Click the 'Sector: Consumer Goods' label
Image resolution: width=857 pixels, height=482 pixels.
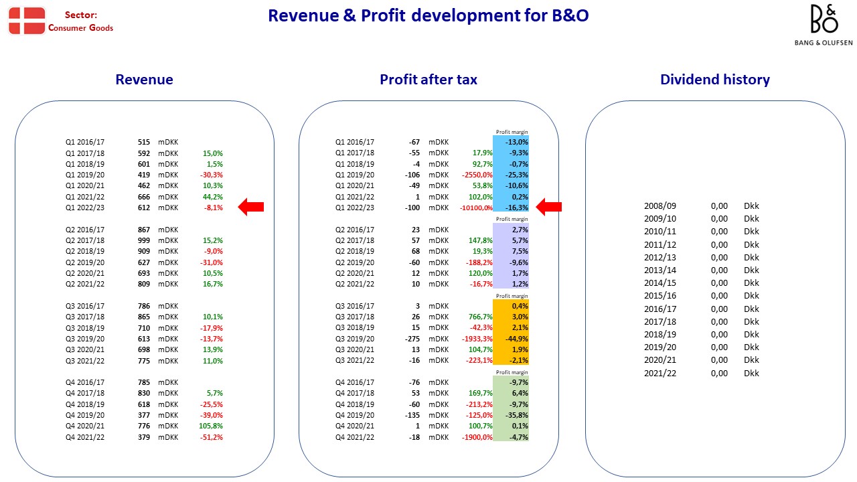tap(81, 21)
